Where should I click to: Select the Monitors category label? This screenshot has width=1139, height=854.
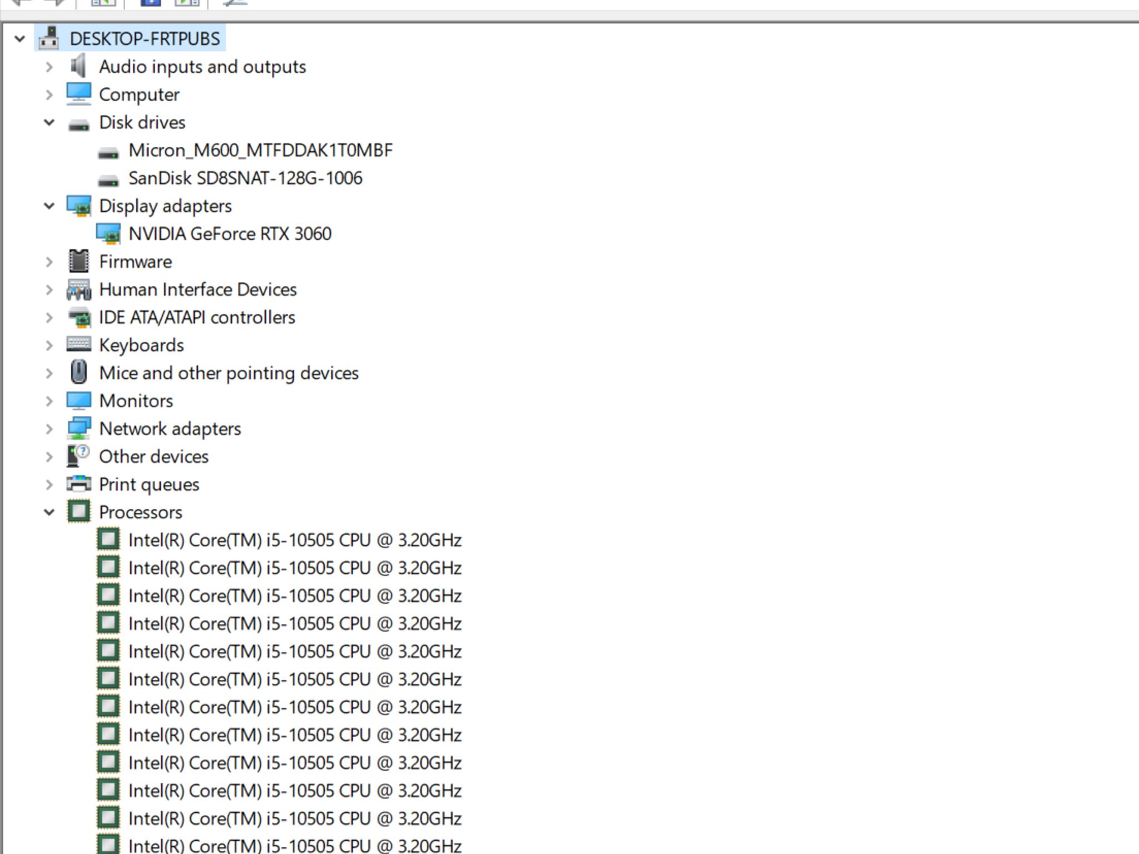click(136, 401)
